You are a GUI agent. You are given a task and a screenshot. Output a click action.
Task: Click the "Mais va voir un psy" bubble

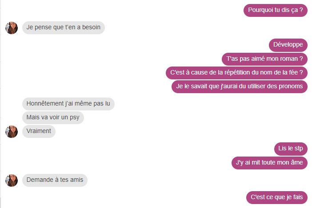click(53, 118)
